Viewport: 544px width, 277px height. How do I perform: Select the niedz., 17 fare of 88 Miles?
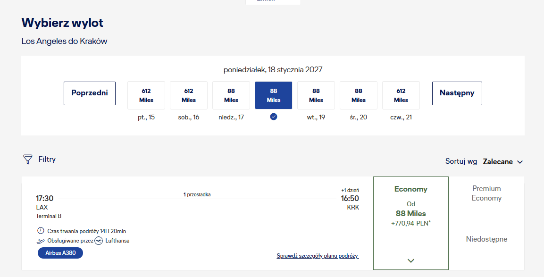coord(231,95)
